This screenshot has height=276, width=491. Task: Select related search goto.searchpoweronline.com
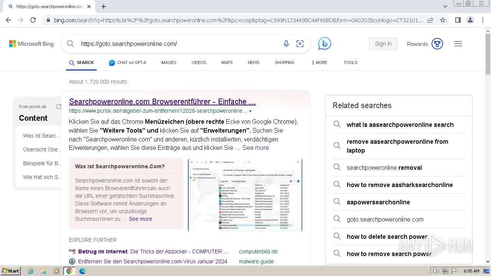click(399, 220)
